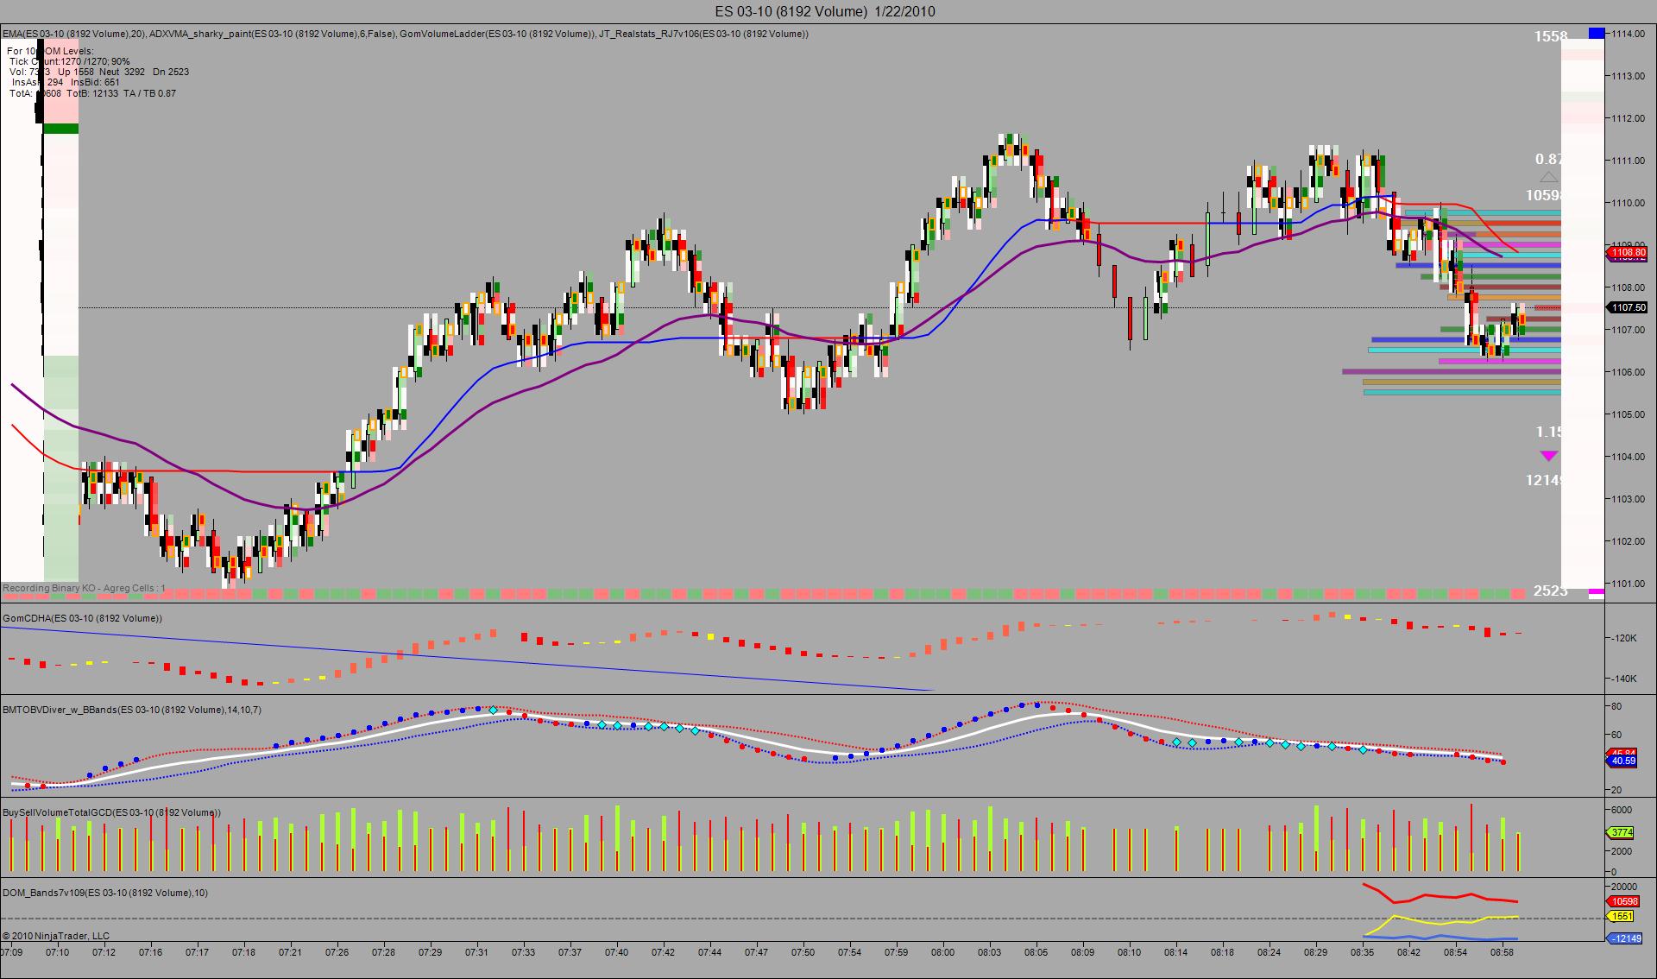Click the 07:09 time axis label
1657x979 pixels.
(x=11, y=952)
